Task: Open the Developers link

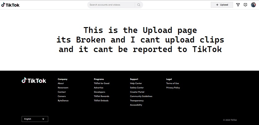Action: click(100, 92)
